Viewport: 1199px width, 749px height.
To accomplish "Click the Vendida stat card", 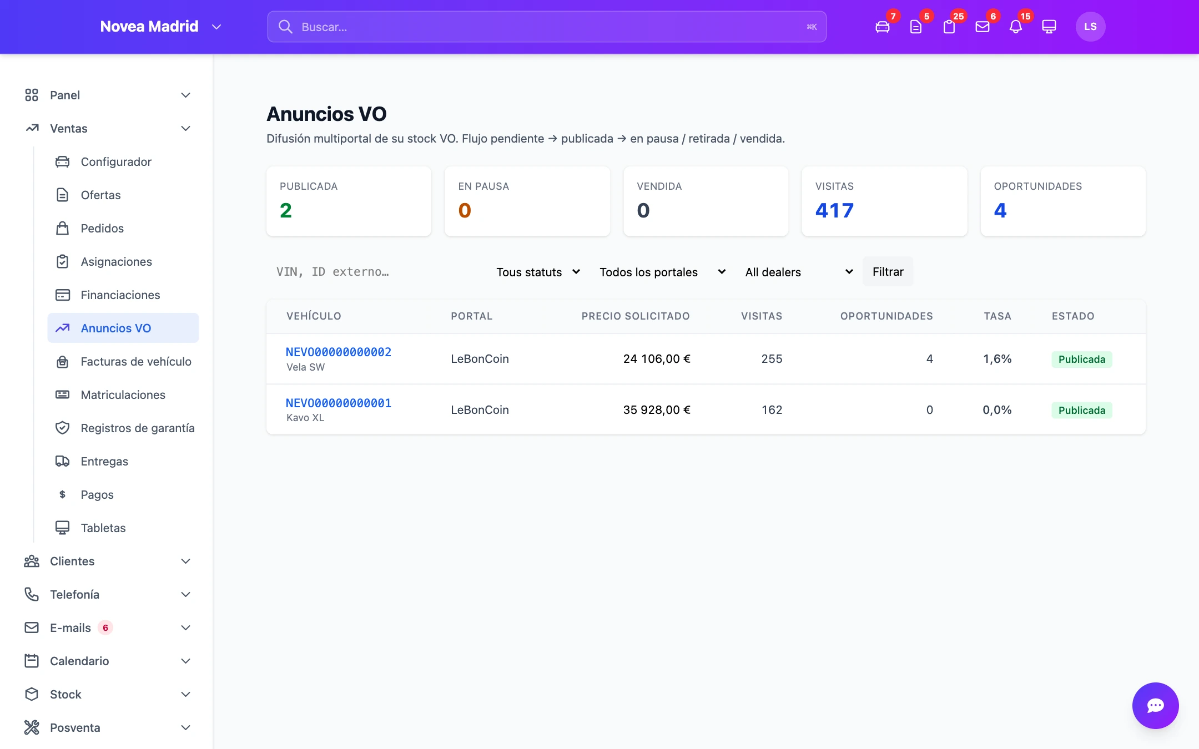I will pyautogui.click(x=706, y=201).
